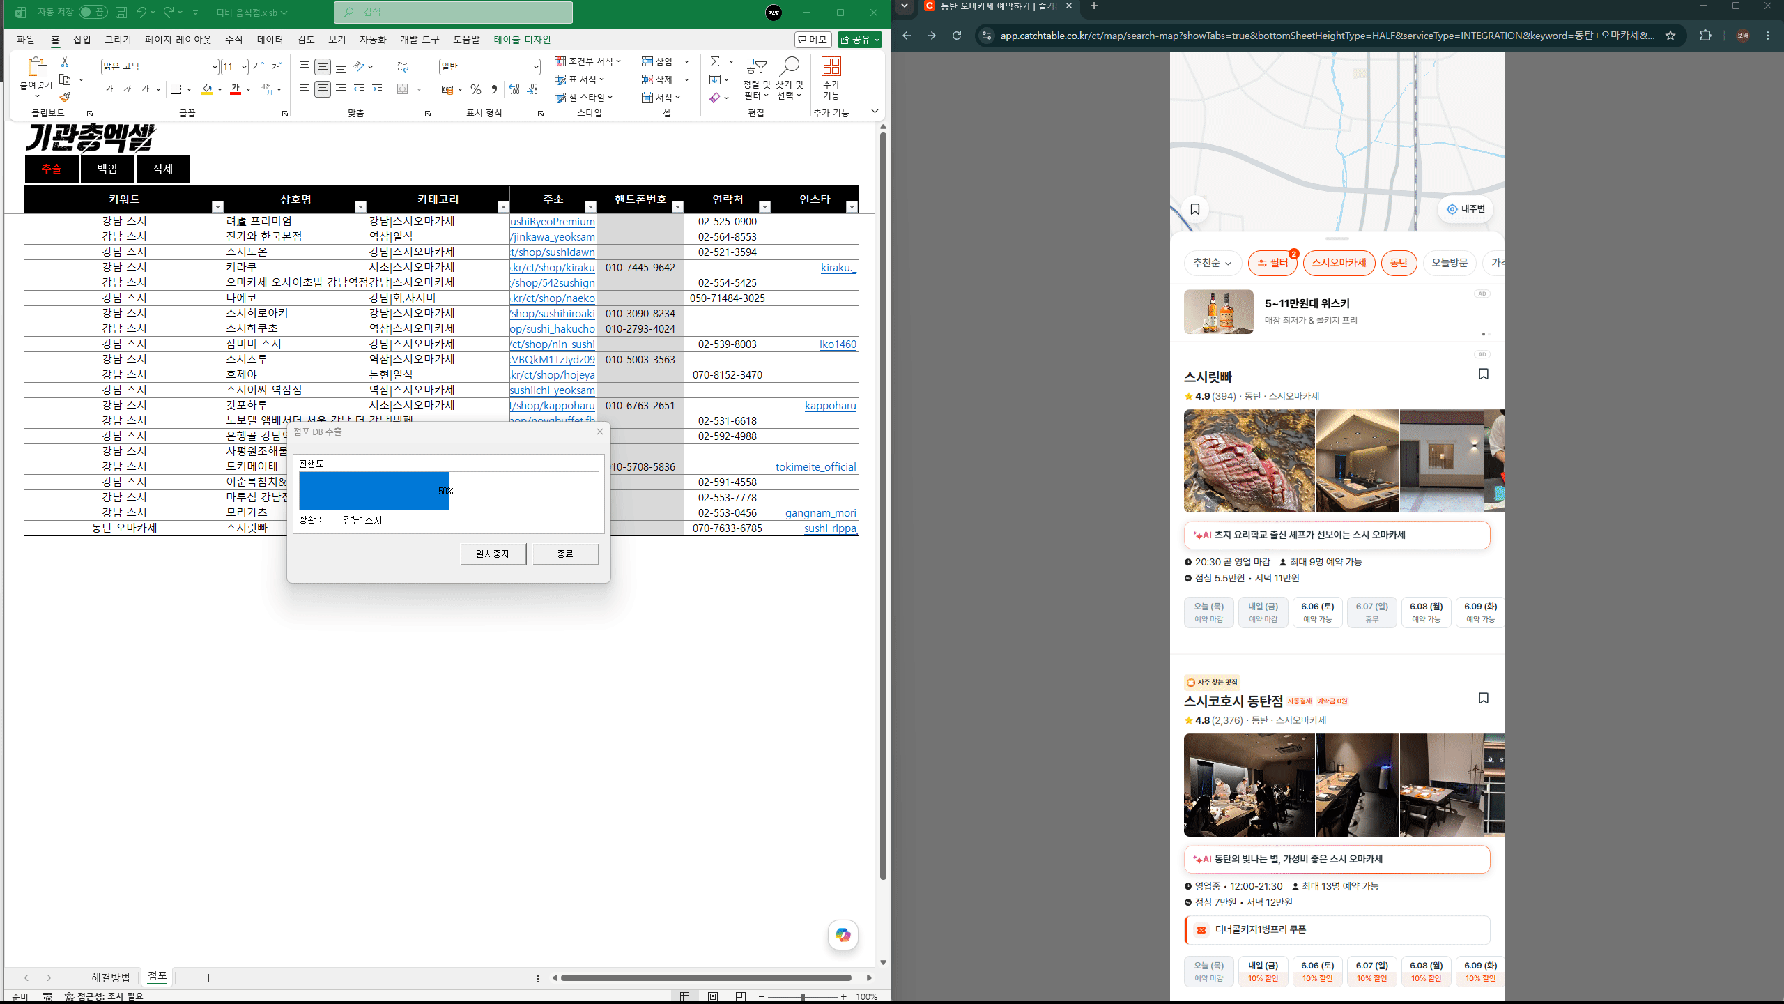Screen dimensions: 1784x1004
Task: Click the 백업 macro button
Action: tap(107, 169)
